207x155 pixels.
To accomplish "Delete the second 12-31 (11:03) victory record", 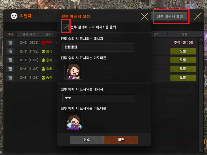I will point(10,69).
